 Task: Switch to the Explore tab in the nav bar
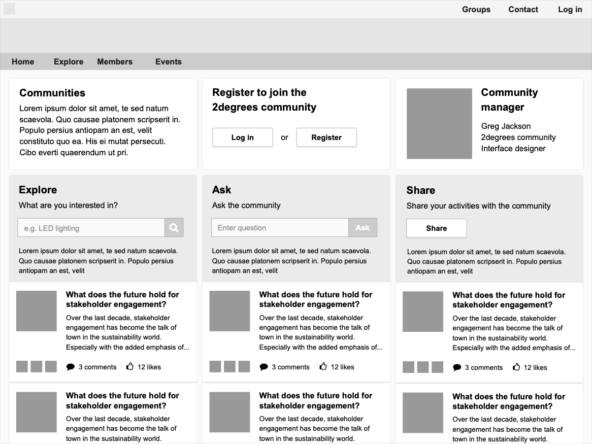[x=69, y=61]
